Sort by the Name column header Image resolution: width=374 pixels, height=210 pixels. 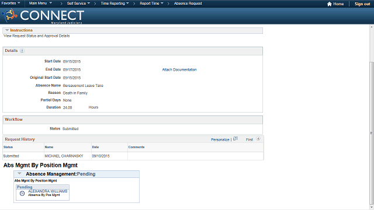click(49, 147)
